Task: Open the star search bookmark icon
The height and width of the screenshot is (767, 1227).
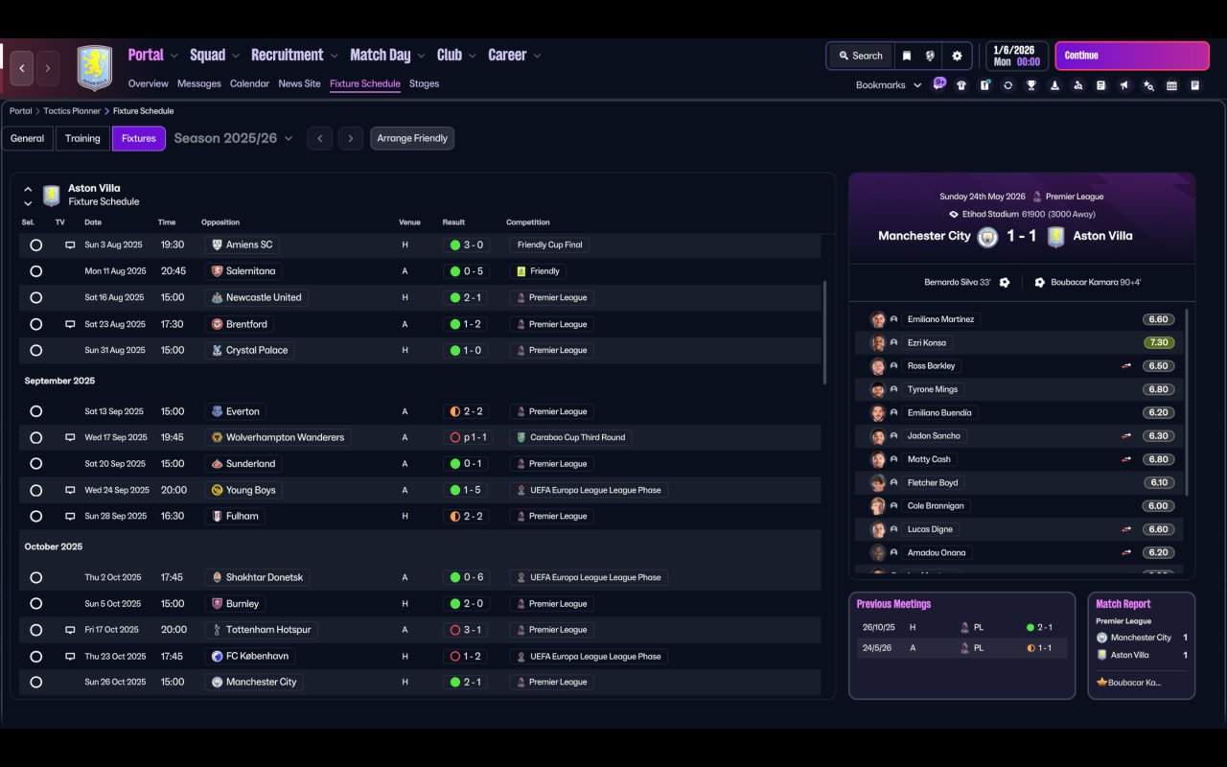Action: pos(1148,85)
